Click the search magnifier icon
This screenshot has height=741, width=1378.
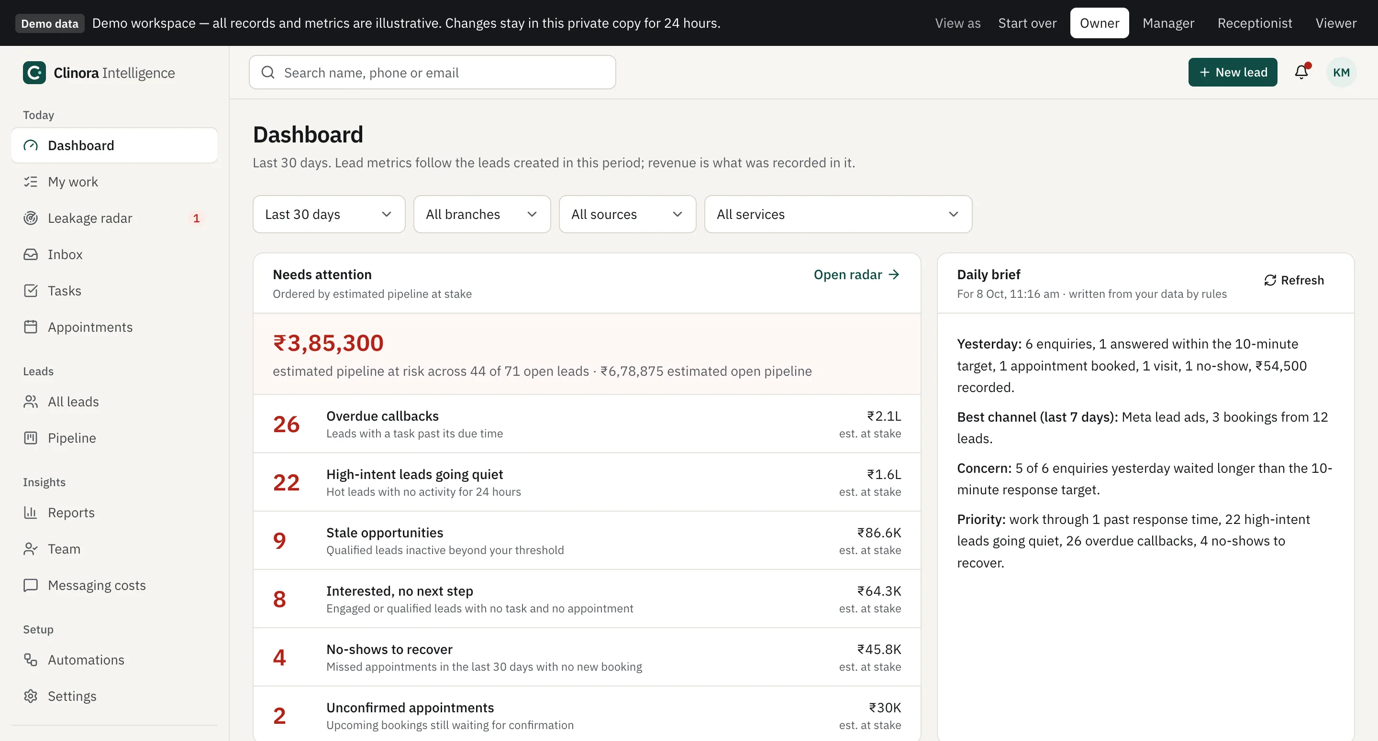click(268, 72)
